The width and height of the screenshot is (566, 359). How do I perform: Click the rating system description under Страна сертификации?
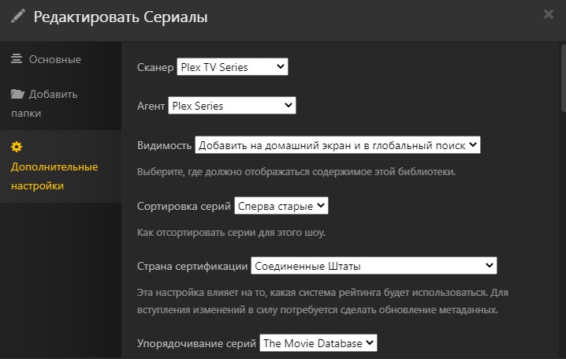322,301
